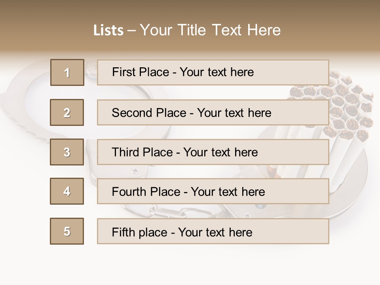Select the "Fourth Place" text box
The height and width of the screenshot is (285, 380).
[x=213, y=191]
